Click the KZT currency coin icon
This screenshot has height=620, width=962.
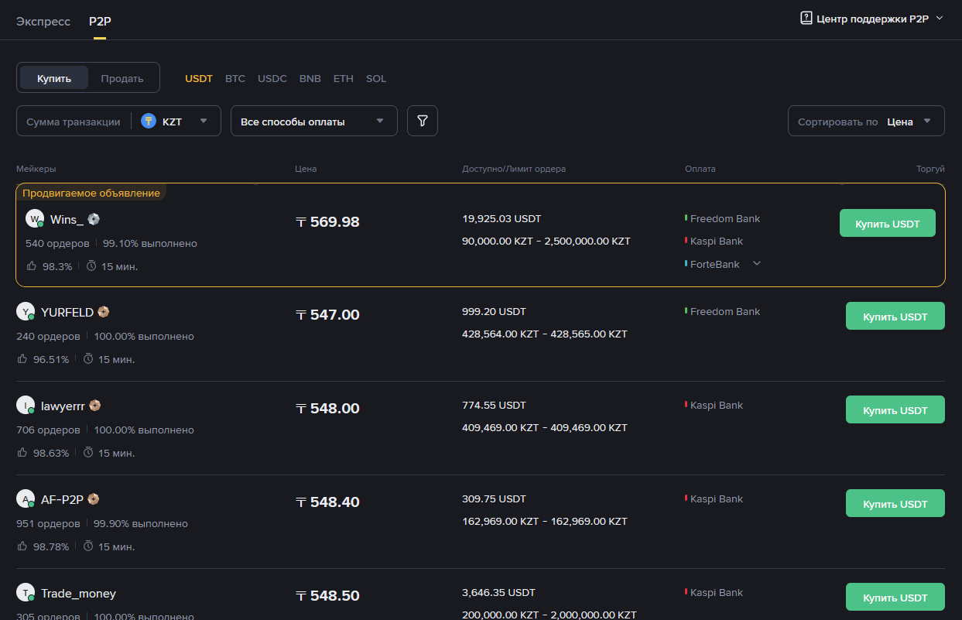[x=149, y=121]
